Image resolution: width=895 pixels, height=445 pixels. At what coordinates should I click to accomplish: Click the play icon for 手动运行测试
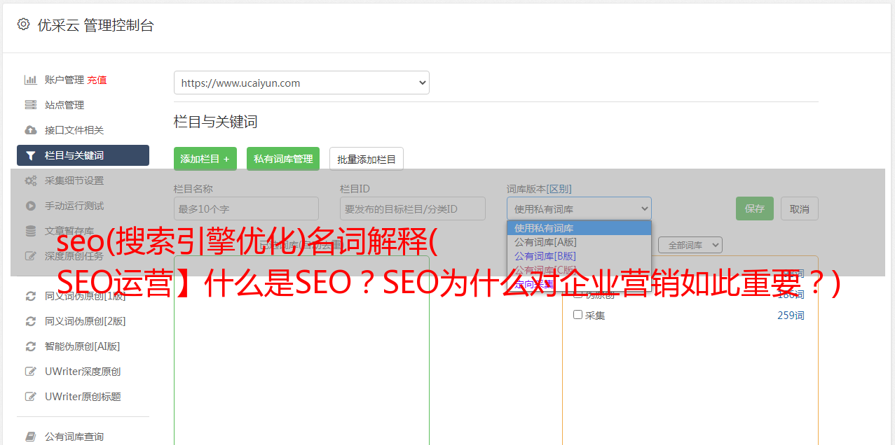click(x=30, y=206)
